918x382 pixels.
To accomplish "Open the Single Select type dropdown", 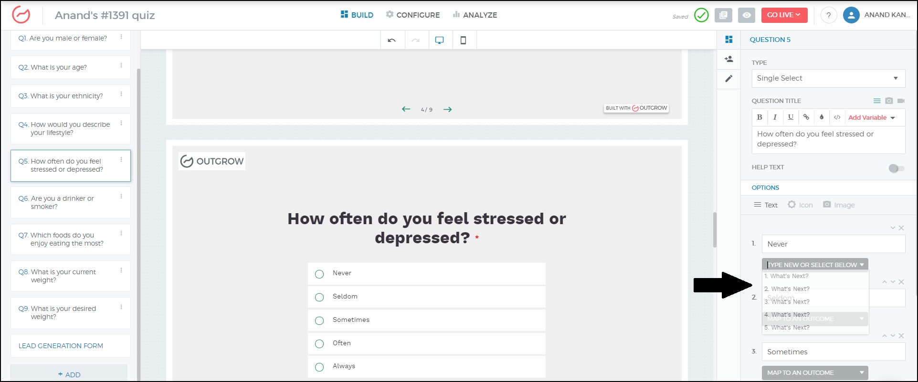I will click(828, 78).
